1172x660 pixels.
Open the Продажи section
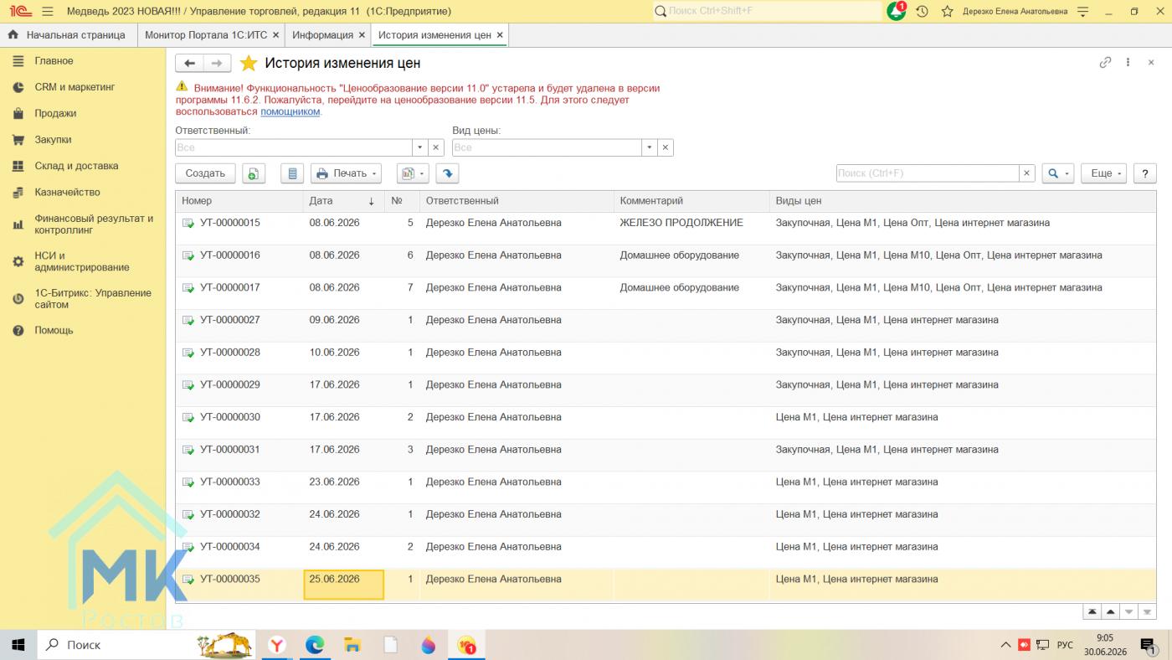(x=83, y=113)
